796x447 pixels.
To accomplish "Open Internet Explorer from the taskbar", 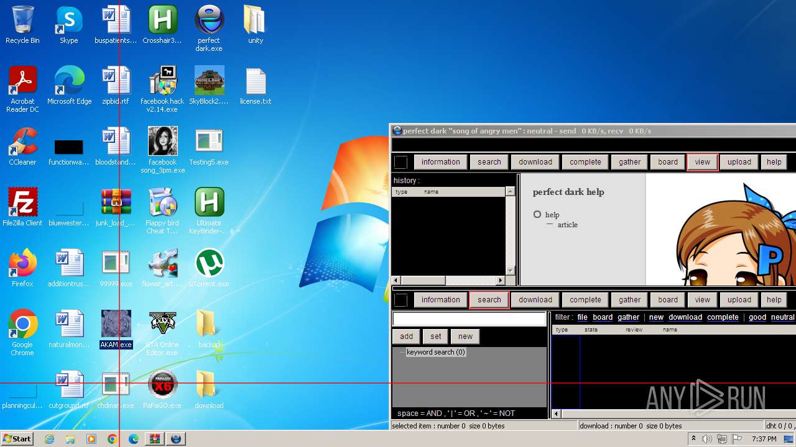I will (49, 439).
